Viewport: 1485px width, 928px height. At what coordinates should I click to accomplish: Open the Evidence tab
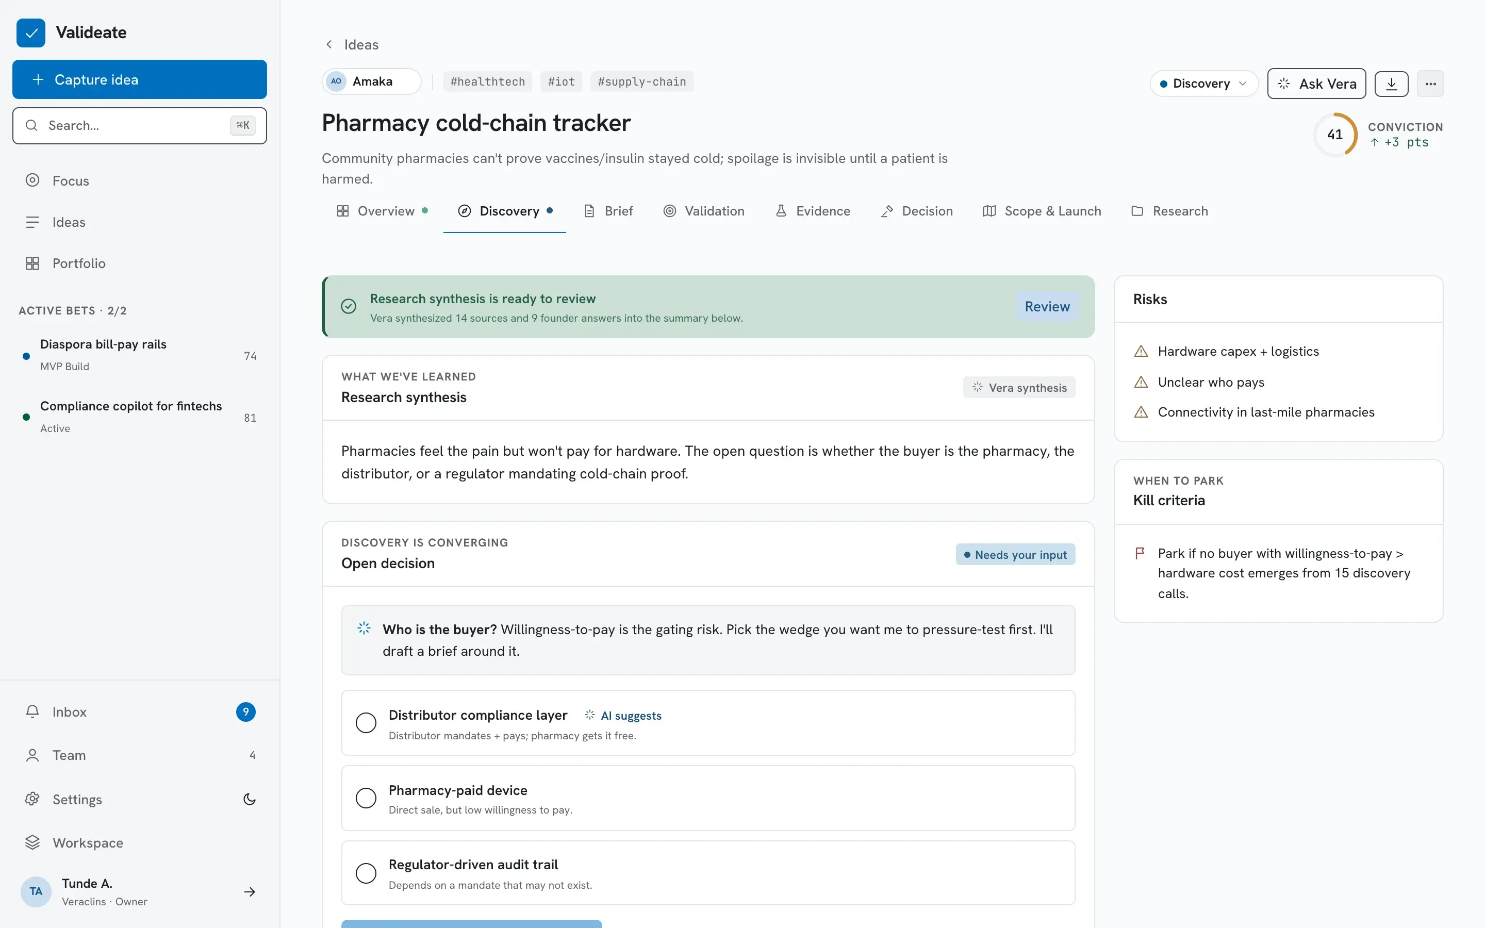813,211
